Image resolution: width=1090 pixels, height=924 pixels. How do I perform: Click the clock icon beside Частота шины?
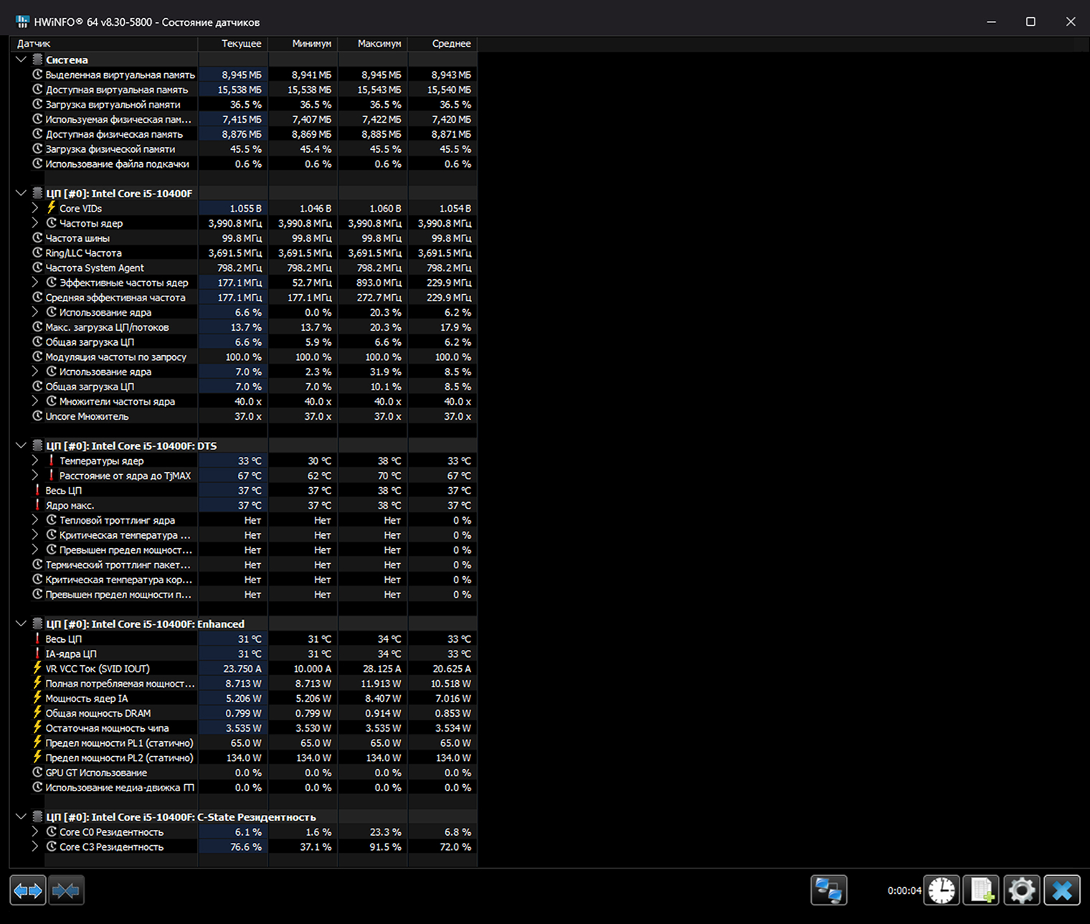click(x=37, y=237)
